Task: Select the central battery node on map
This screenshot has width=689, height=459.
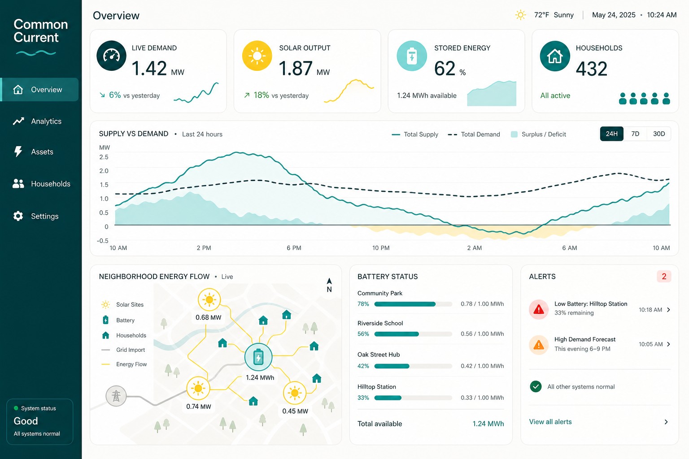Action: (258, 357)
